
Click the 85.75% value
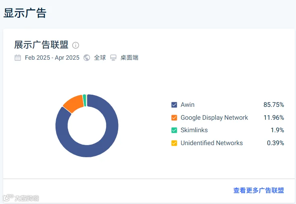[274, 105]
